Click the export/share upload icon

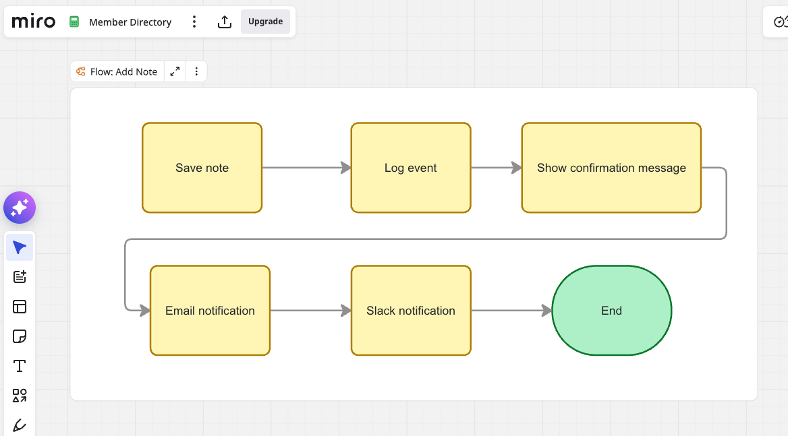coord(225,22)
